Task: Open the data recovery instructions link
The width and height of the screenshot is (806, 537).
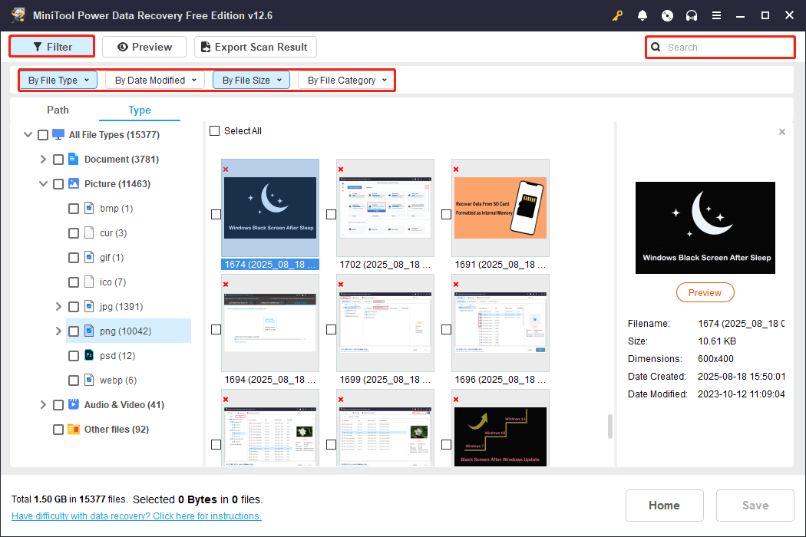Action: point(136,516)
